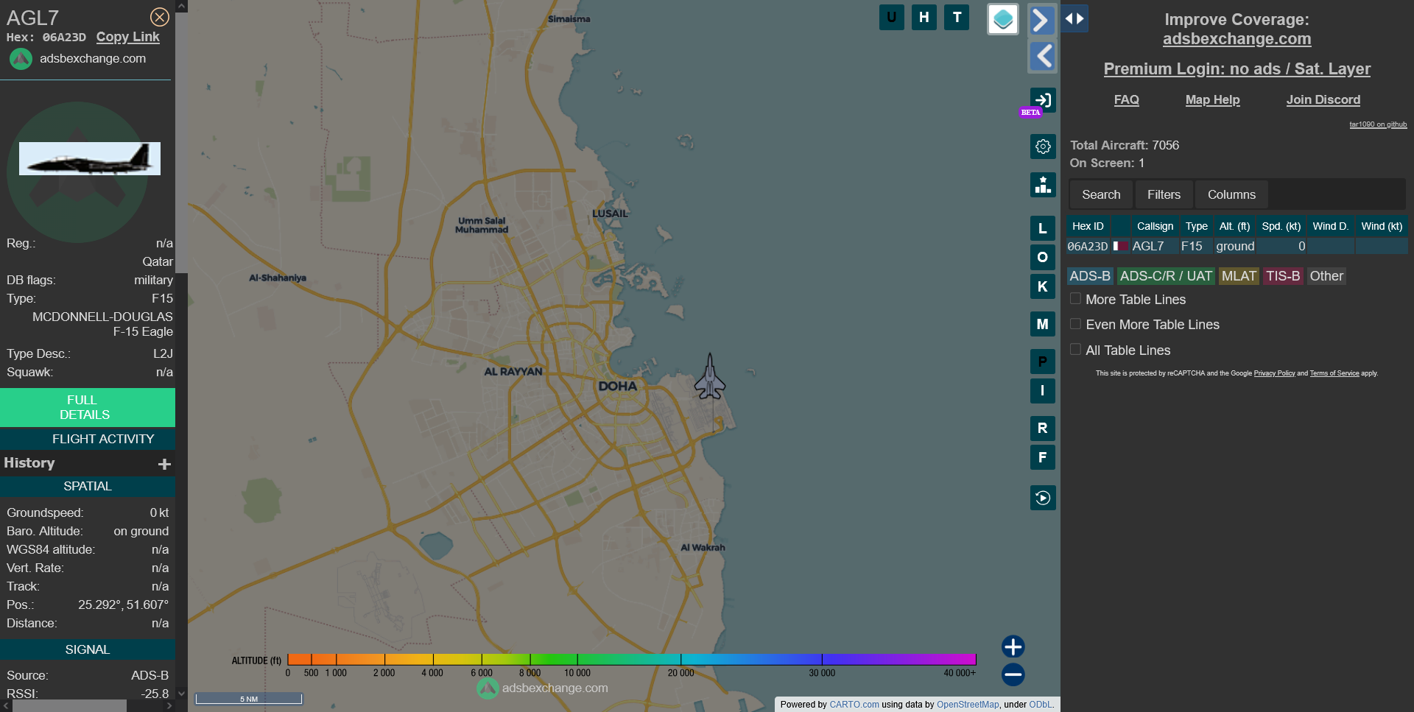The width and height of the screenshot is (1414, 712).
Task: Open map settings gear
Action: tap(1042, 147)
